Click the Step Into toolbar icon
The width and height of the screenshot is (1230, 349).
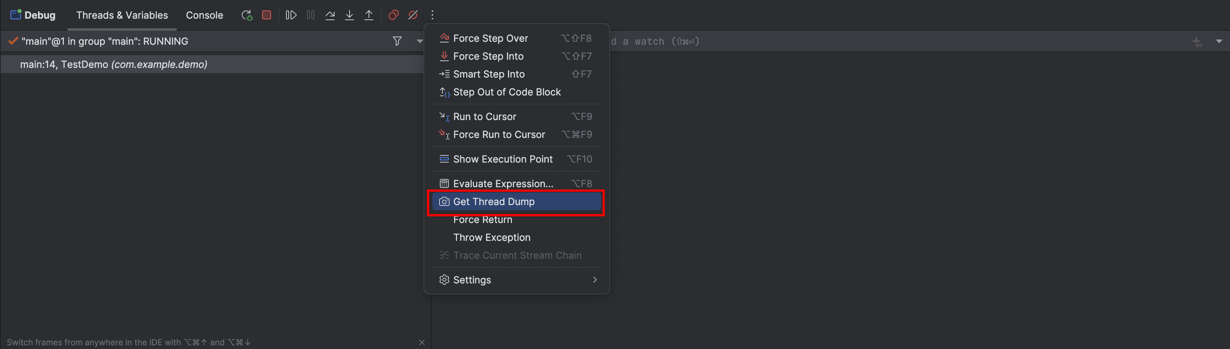[x=350, y=15]
